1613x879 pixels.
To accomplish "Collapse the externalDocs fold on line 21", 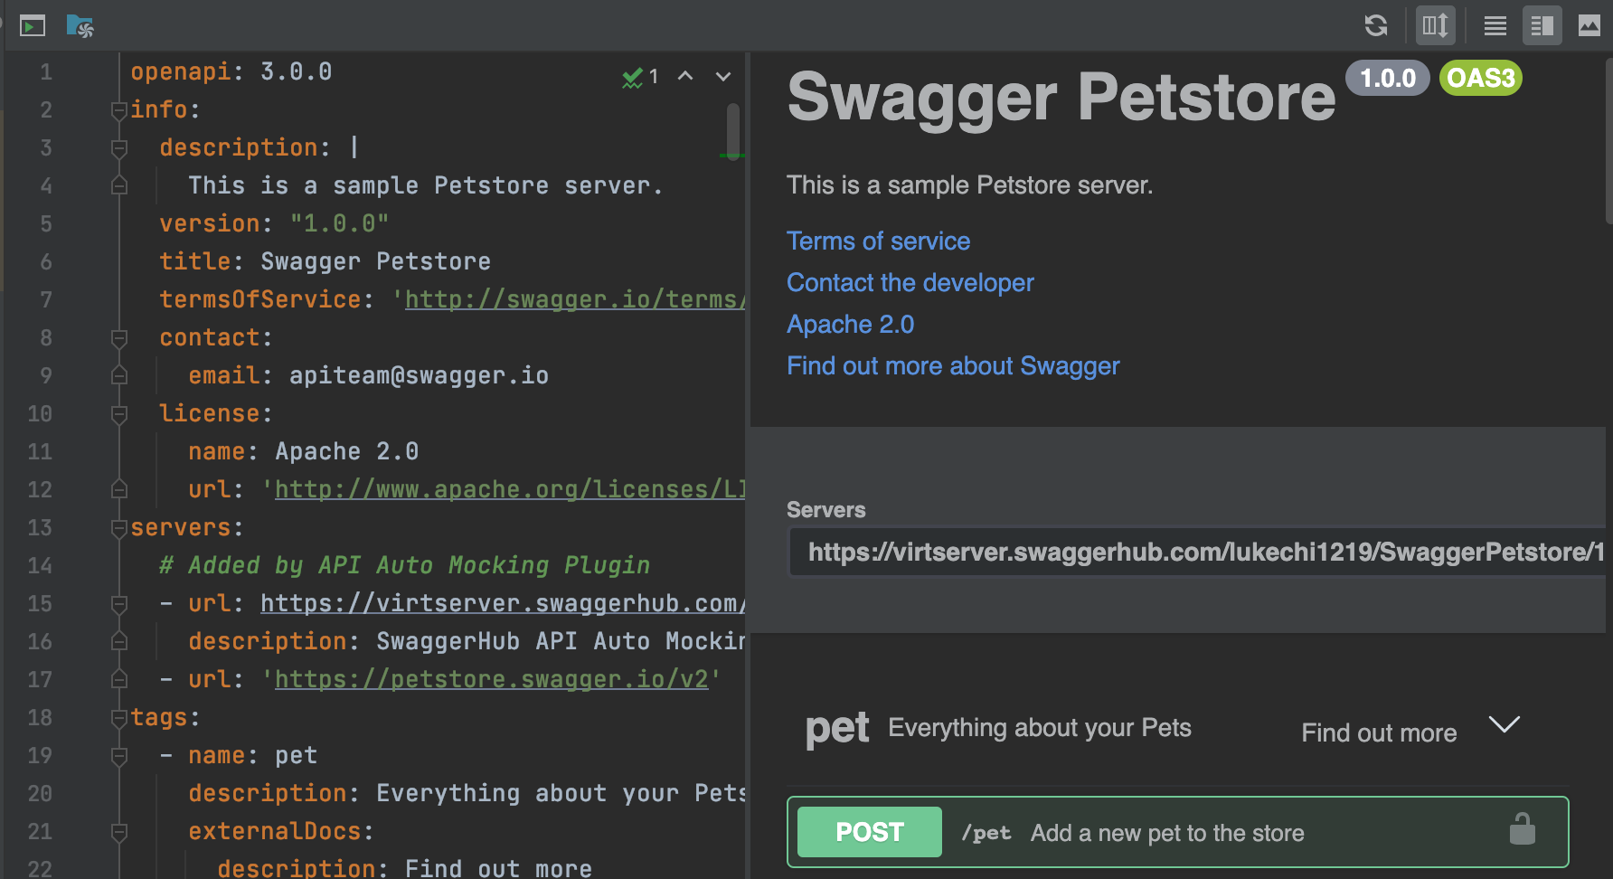I will click(118, 832).
